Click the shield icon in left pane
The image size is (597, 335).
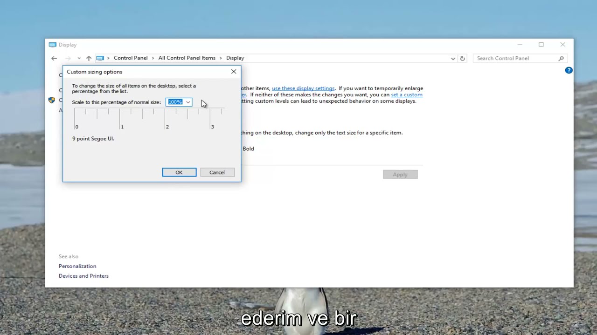coord(52,100)
